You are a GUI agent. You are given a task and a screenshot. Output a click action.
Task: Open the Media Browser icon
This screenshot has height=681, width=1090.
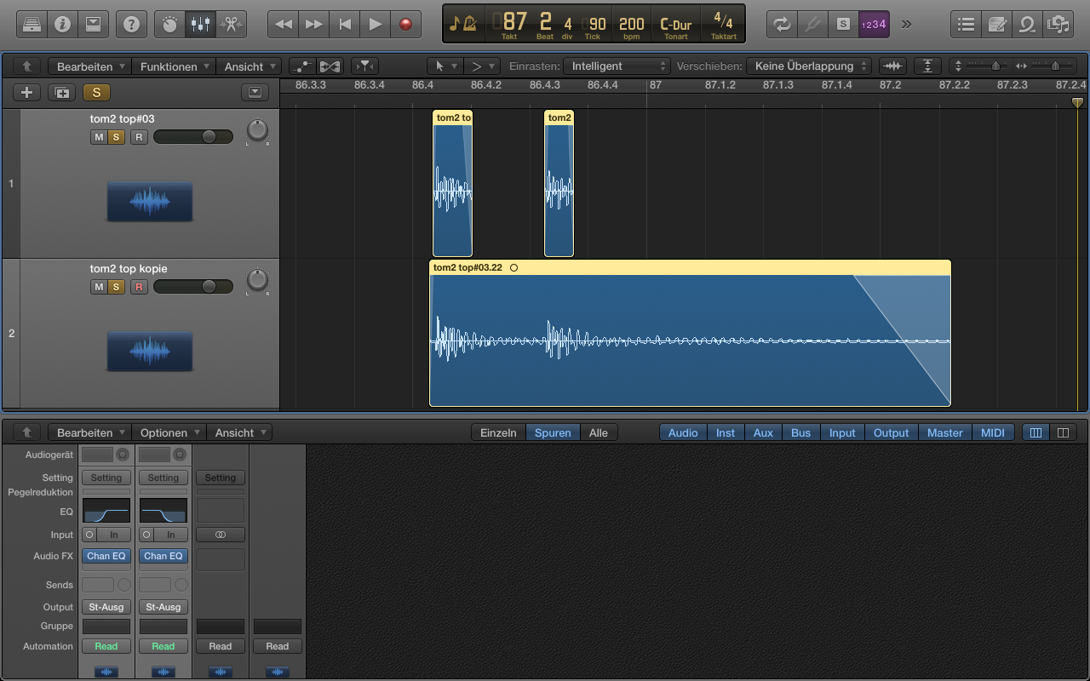click(x=1058, y=24)
